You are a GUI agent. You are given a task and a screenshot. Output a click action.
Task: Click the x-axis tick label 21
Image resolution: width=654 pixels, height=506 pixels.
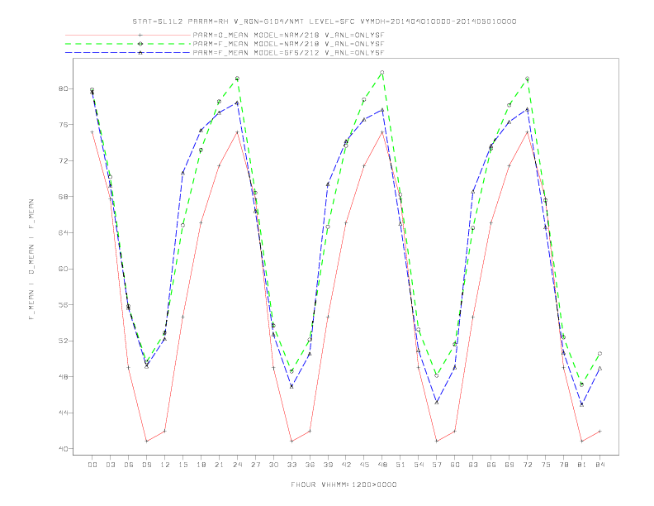[219, 465]
